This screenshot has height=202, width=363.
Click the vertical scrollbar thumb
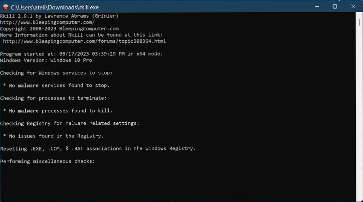[x=359, y=22]
